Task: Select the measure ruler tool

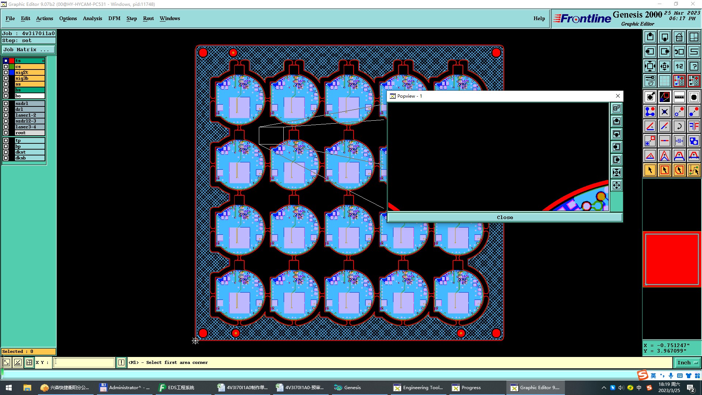Action: point(679,97)
